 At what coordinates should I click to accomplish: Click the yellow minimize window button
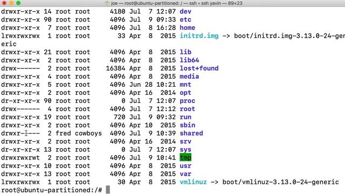click(11, 3)
